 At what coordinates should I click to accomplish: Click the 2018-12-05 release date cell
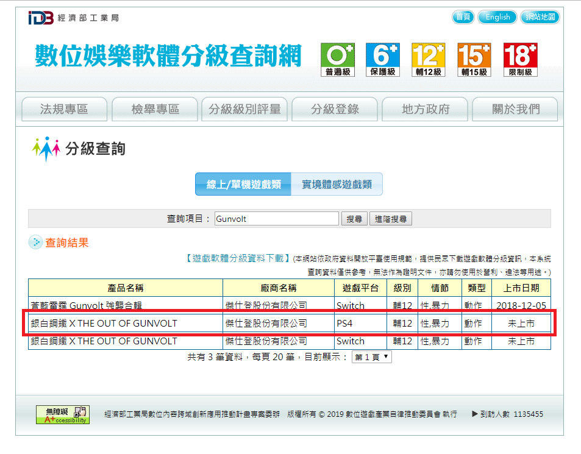click(521, 305)
